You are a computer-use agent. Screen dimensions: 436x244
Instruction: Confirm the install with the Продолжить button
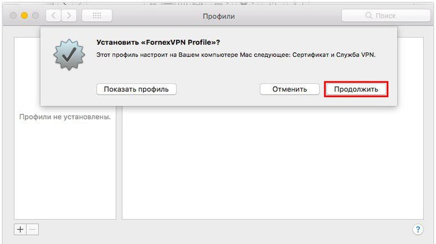coord(356,89)
